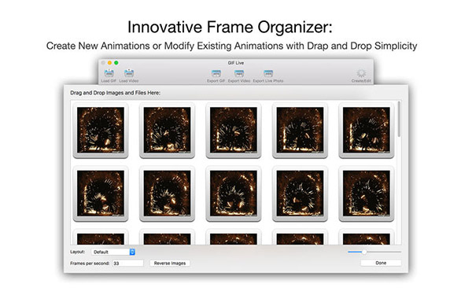Click the Export Video toolbar icon
The width and height of the screenshot is (472, 295).
pos(239,73)
